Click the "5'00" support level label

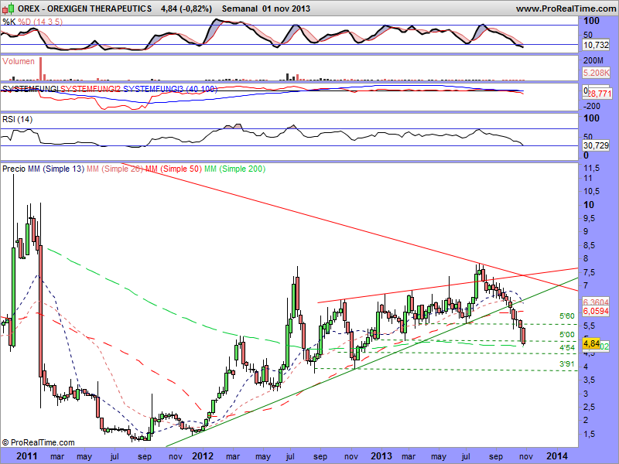pyautogui.click(x=567, y=335)
